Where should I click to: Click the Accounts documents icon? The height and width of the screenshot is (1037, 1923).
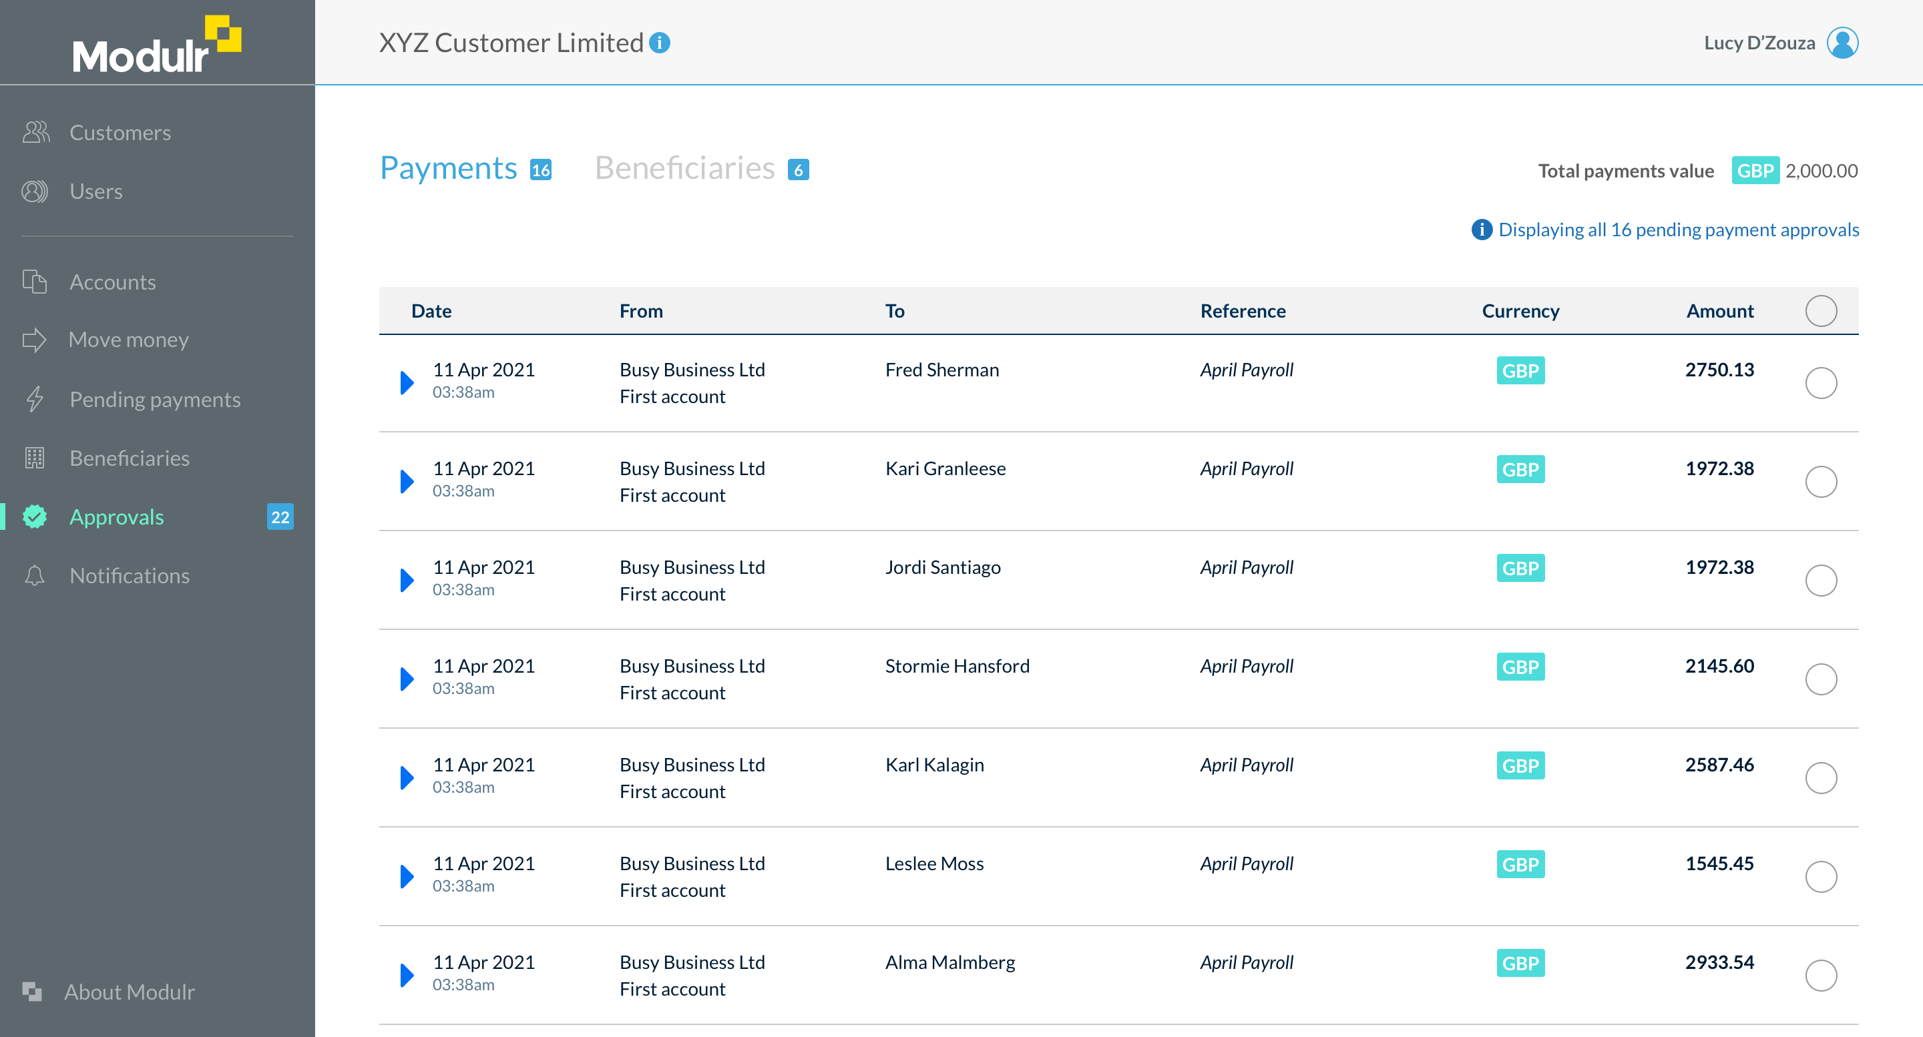point(34,282)
